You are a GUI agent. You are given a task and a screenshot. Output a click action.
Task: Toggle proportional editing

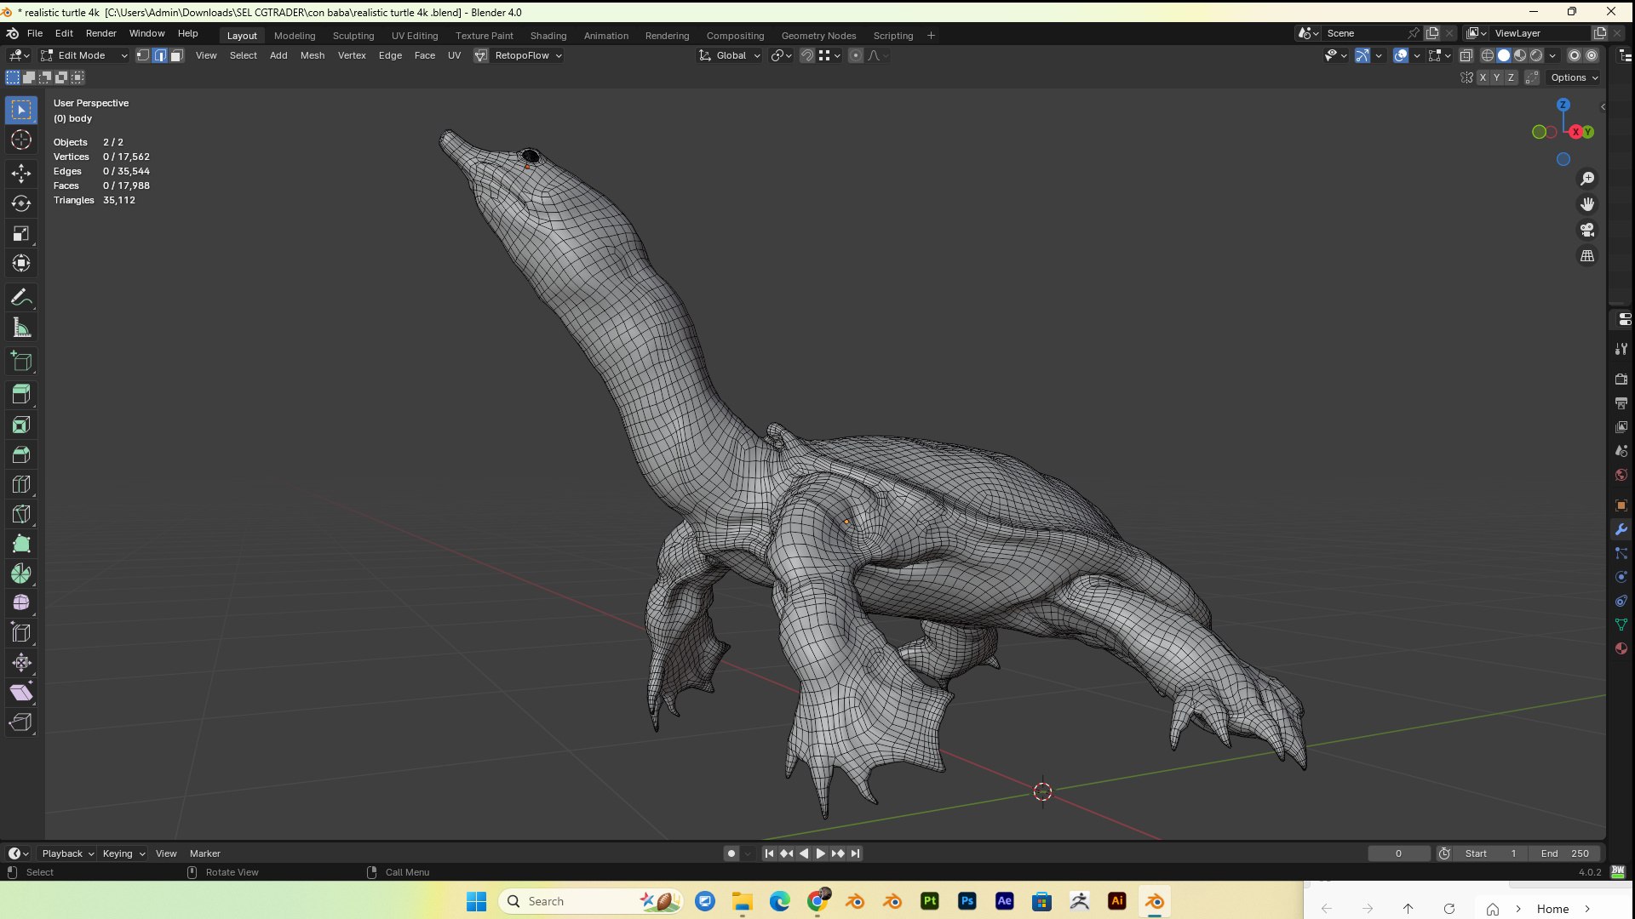[856, 55]
